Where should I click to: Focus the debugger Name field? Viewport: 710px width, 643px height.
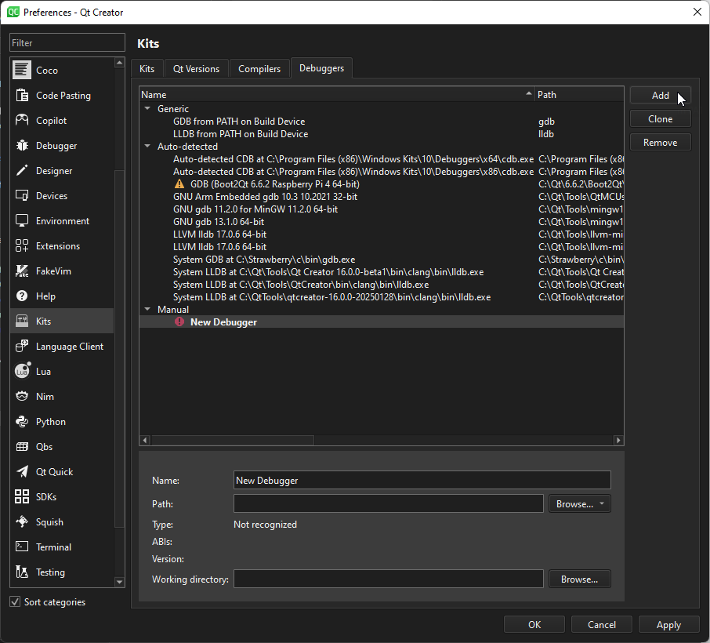422,481
